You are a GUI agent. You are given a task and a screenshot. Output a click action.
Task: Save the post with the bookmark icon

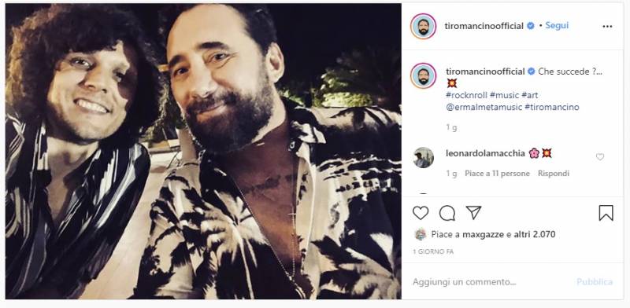(x=606, y=213)
